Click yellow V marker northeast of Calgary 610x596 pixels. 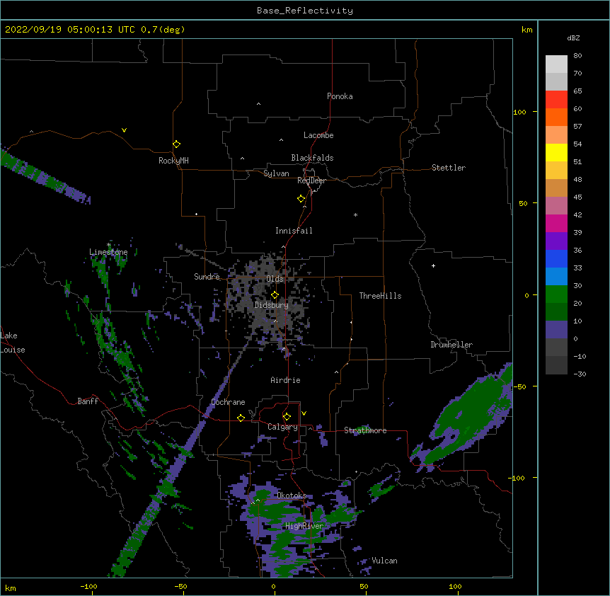304,413
